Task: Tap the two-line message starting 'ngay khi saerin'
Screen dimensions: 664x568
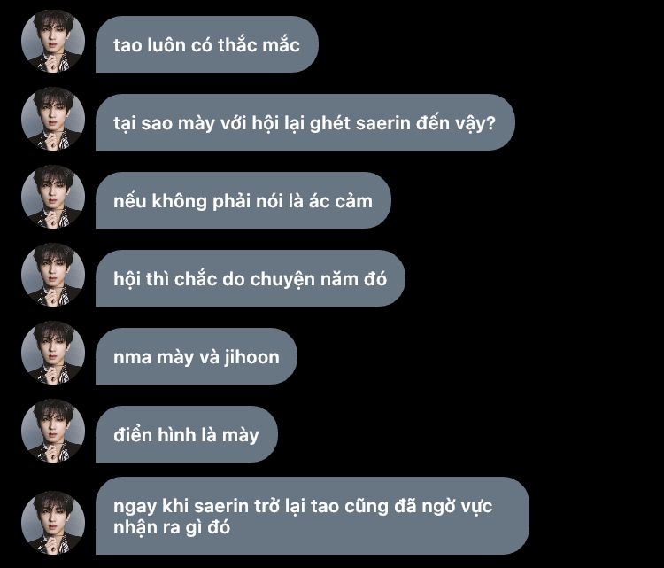Action: click(x=313, y=516)
